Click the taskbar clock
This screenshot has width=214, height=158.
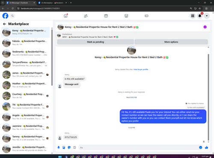tap(205, 157)
